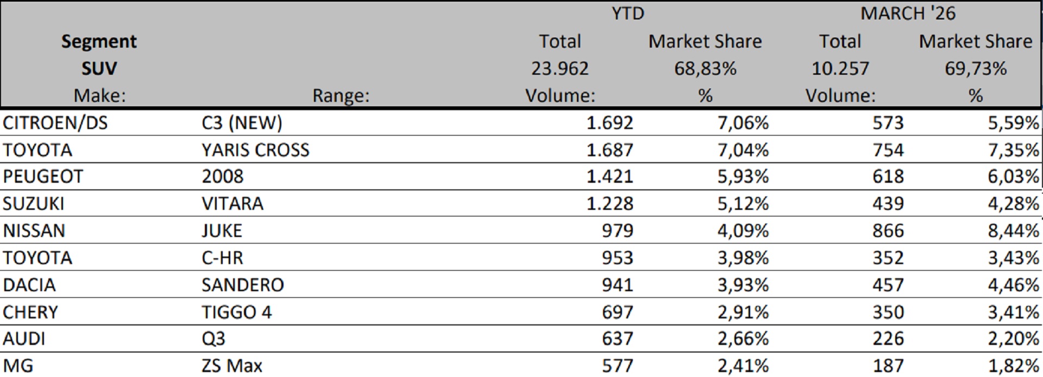Click the DACIA make cell
This screenshot has width=1043, height=377.
(x=29, y=285)
